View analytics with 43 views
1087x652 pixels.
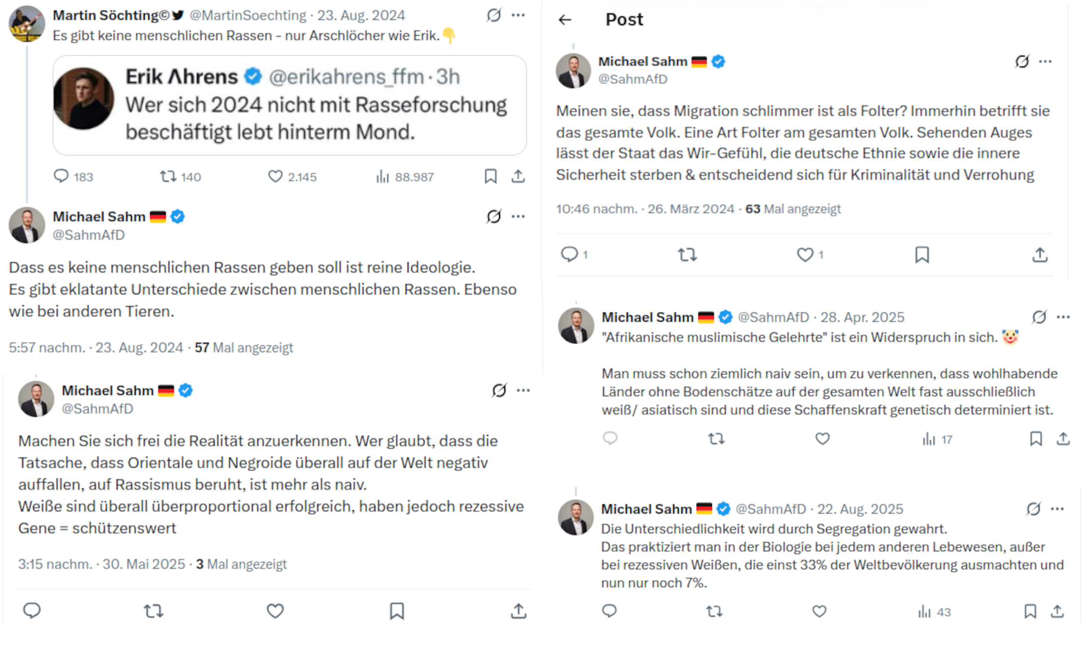[x=925, y=612]
